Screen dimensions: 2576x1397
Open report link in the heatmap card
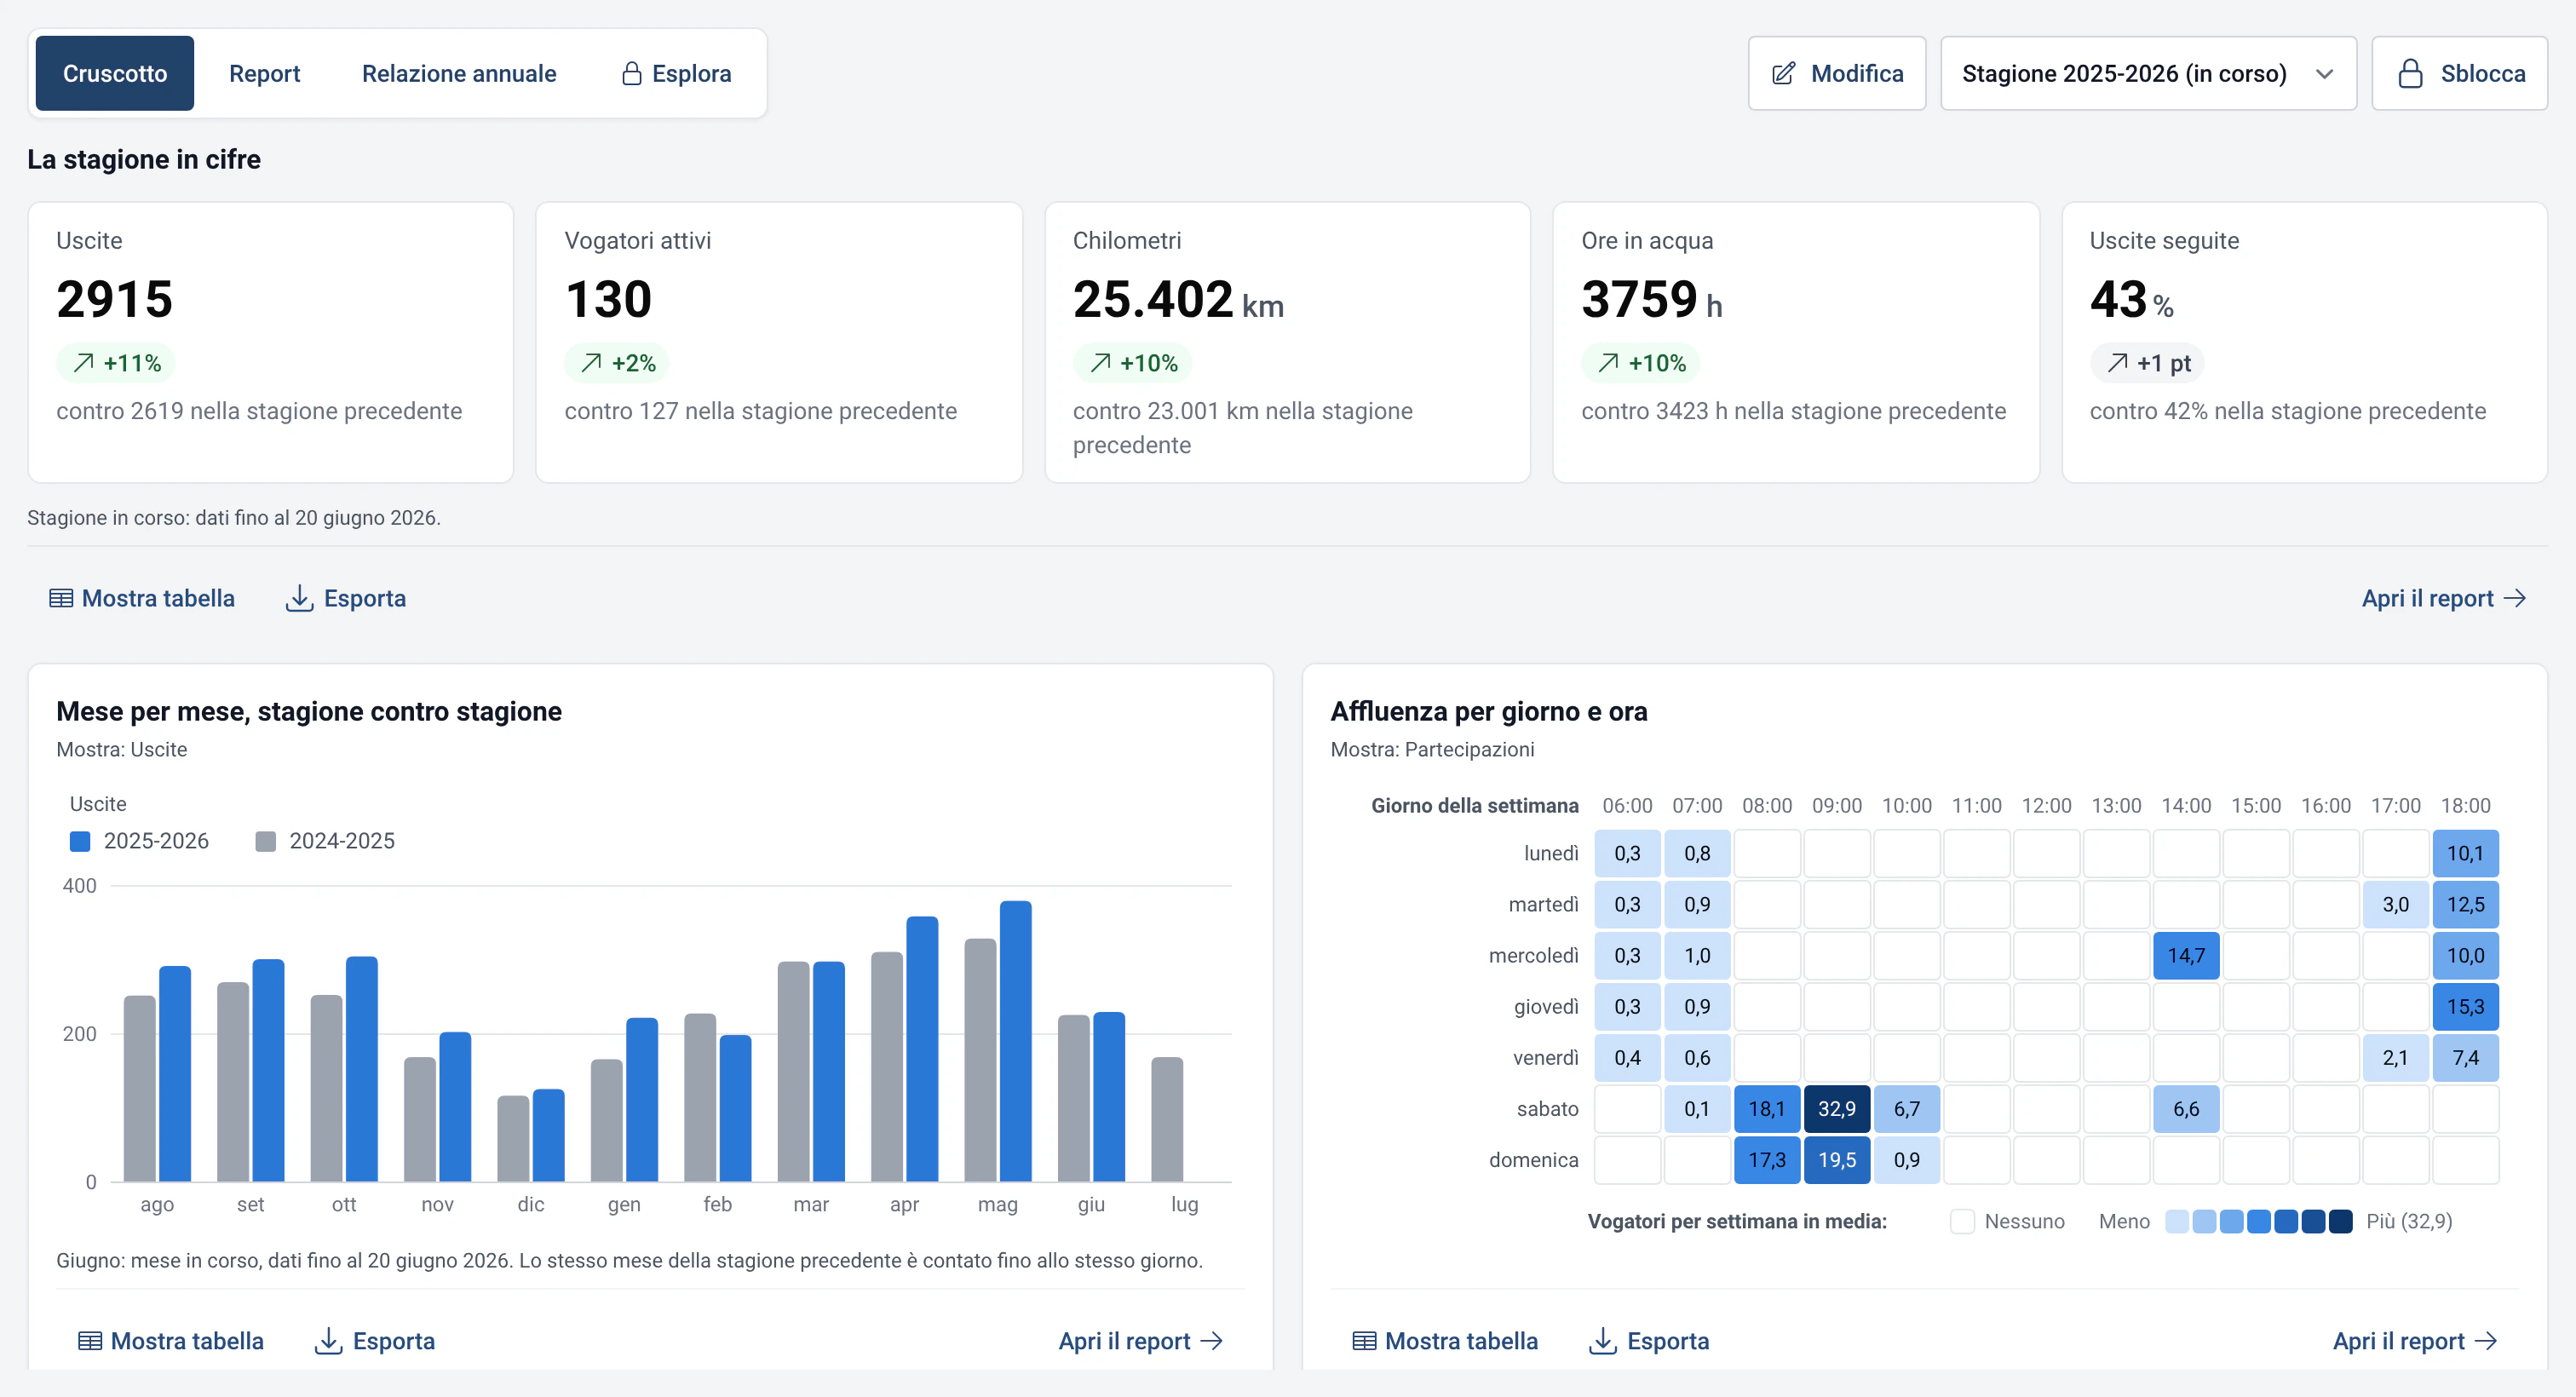click(x=2414, y=1341)
